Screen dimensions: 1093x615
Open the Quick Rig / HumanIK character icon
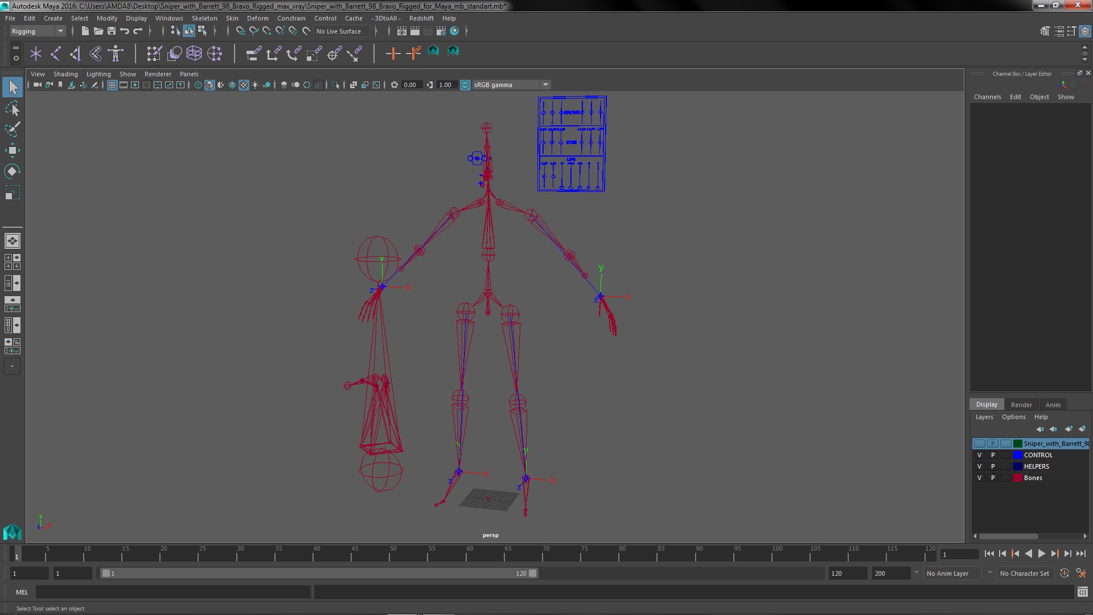click(116, 54)
